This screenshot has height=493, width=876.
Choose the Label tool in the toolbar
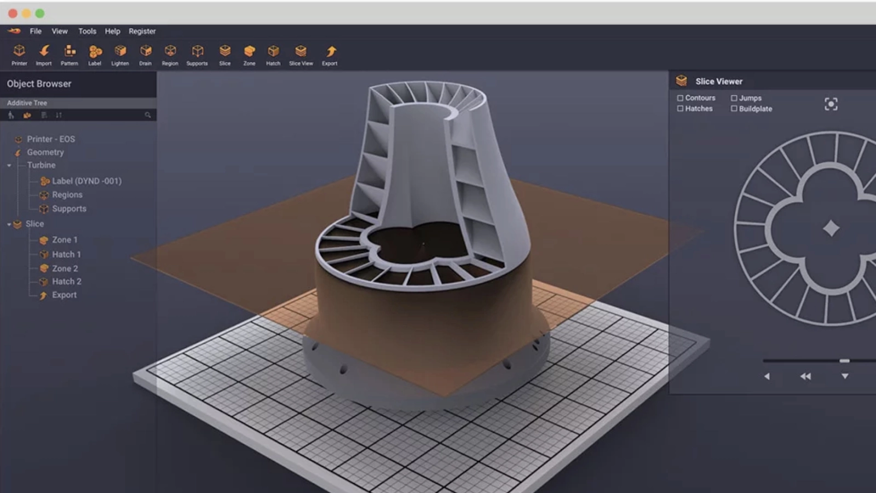(95, 55)
